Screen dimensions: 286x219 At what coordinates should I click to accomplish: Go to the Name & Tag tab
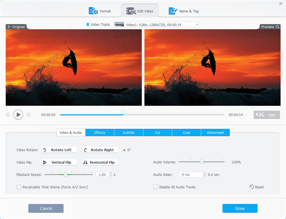coord(184,11)
